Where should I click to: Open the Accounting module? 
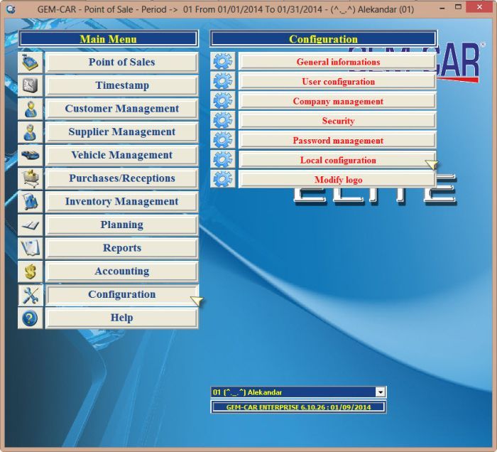(x=121, y=271)
